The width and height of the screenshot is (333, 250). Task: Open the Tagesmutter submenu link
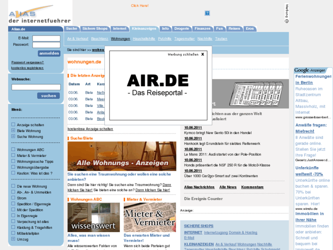(x=184, y=39)
